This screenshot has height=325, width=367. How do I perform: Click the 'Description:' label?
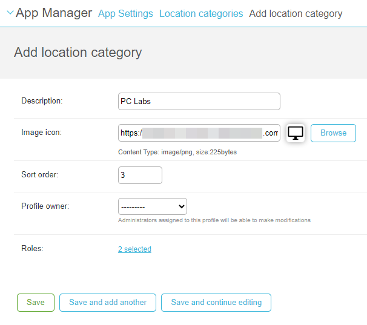tap(42, 101)
